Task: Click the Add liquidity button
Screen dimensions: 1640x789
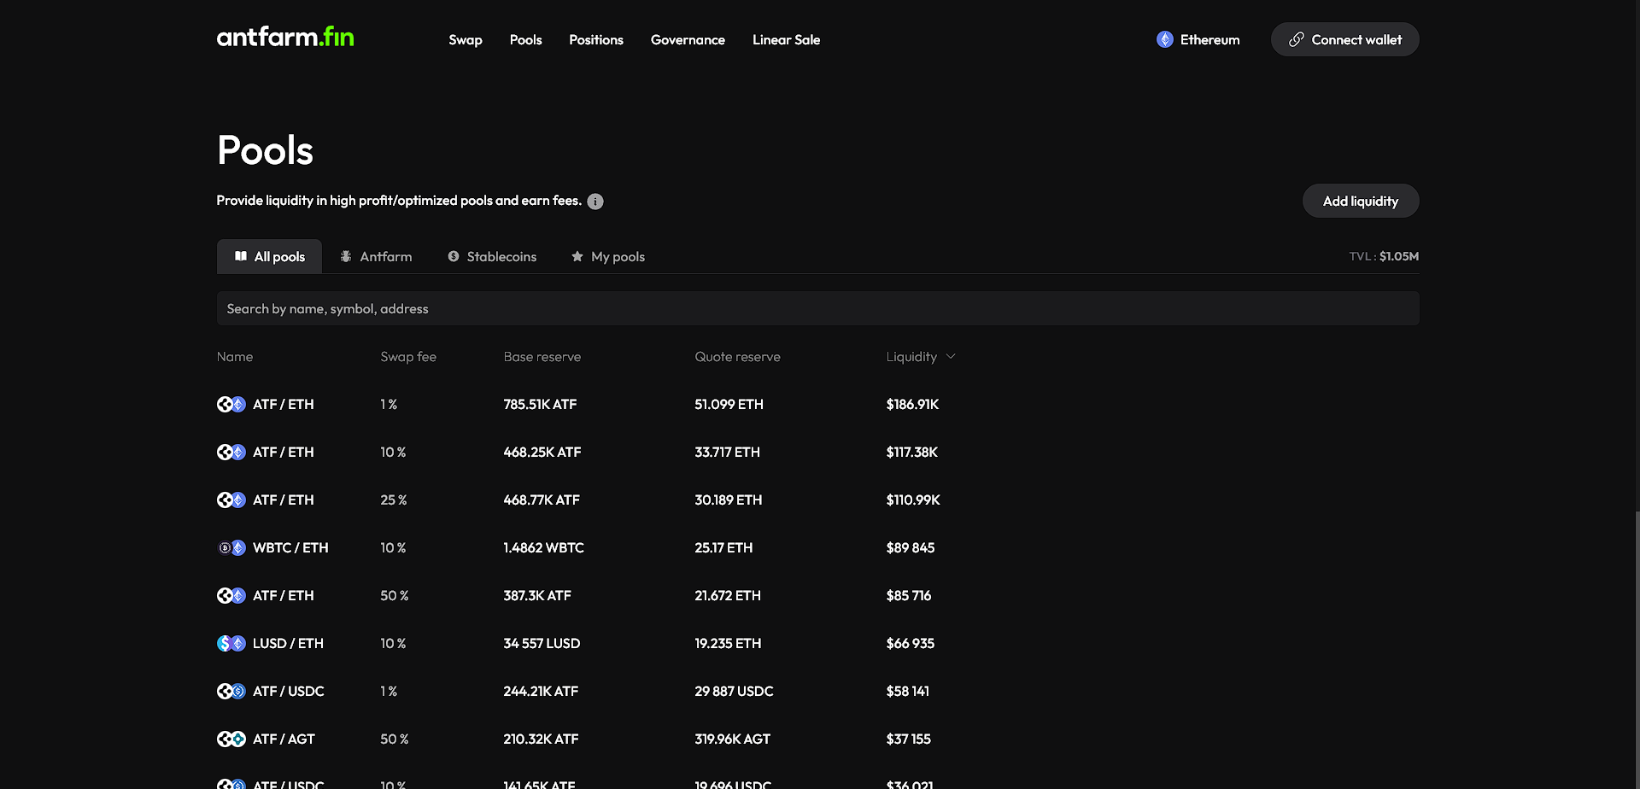Action: pos(1361,201)
